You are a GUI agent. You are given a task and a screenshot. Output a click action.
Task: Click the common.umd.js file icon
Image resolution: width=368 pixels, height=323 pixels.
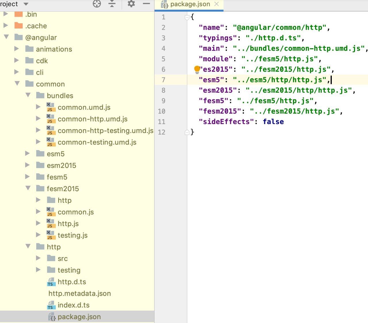click(51, 107)
